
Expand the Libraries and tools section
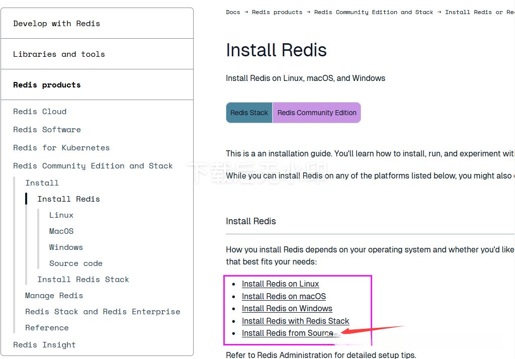(x=97, y=54)
